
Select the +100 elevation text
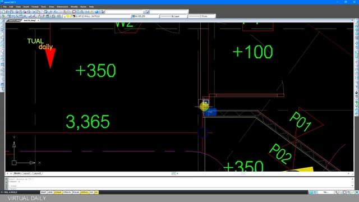tap(253, 52)
